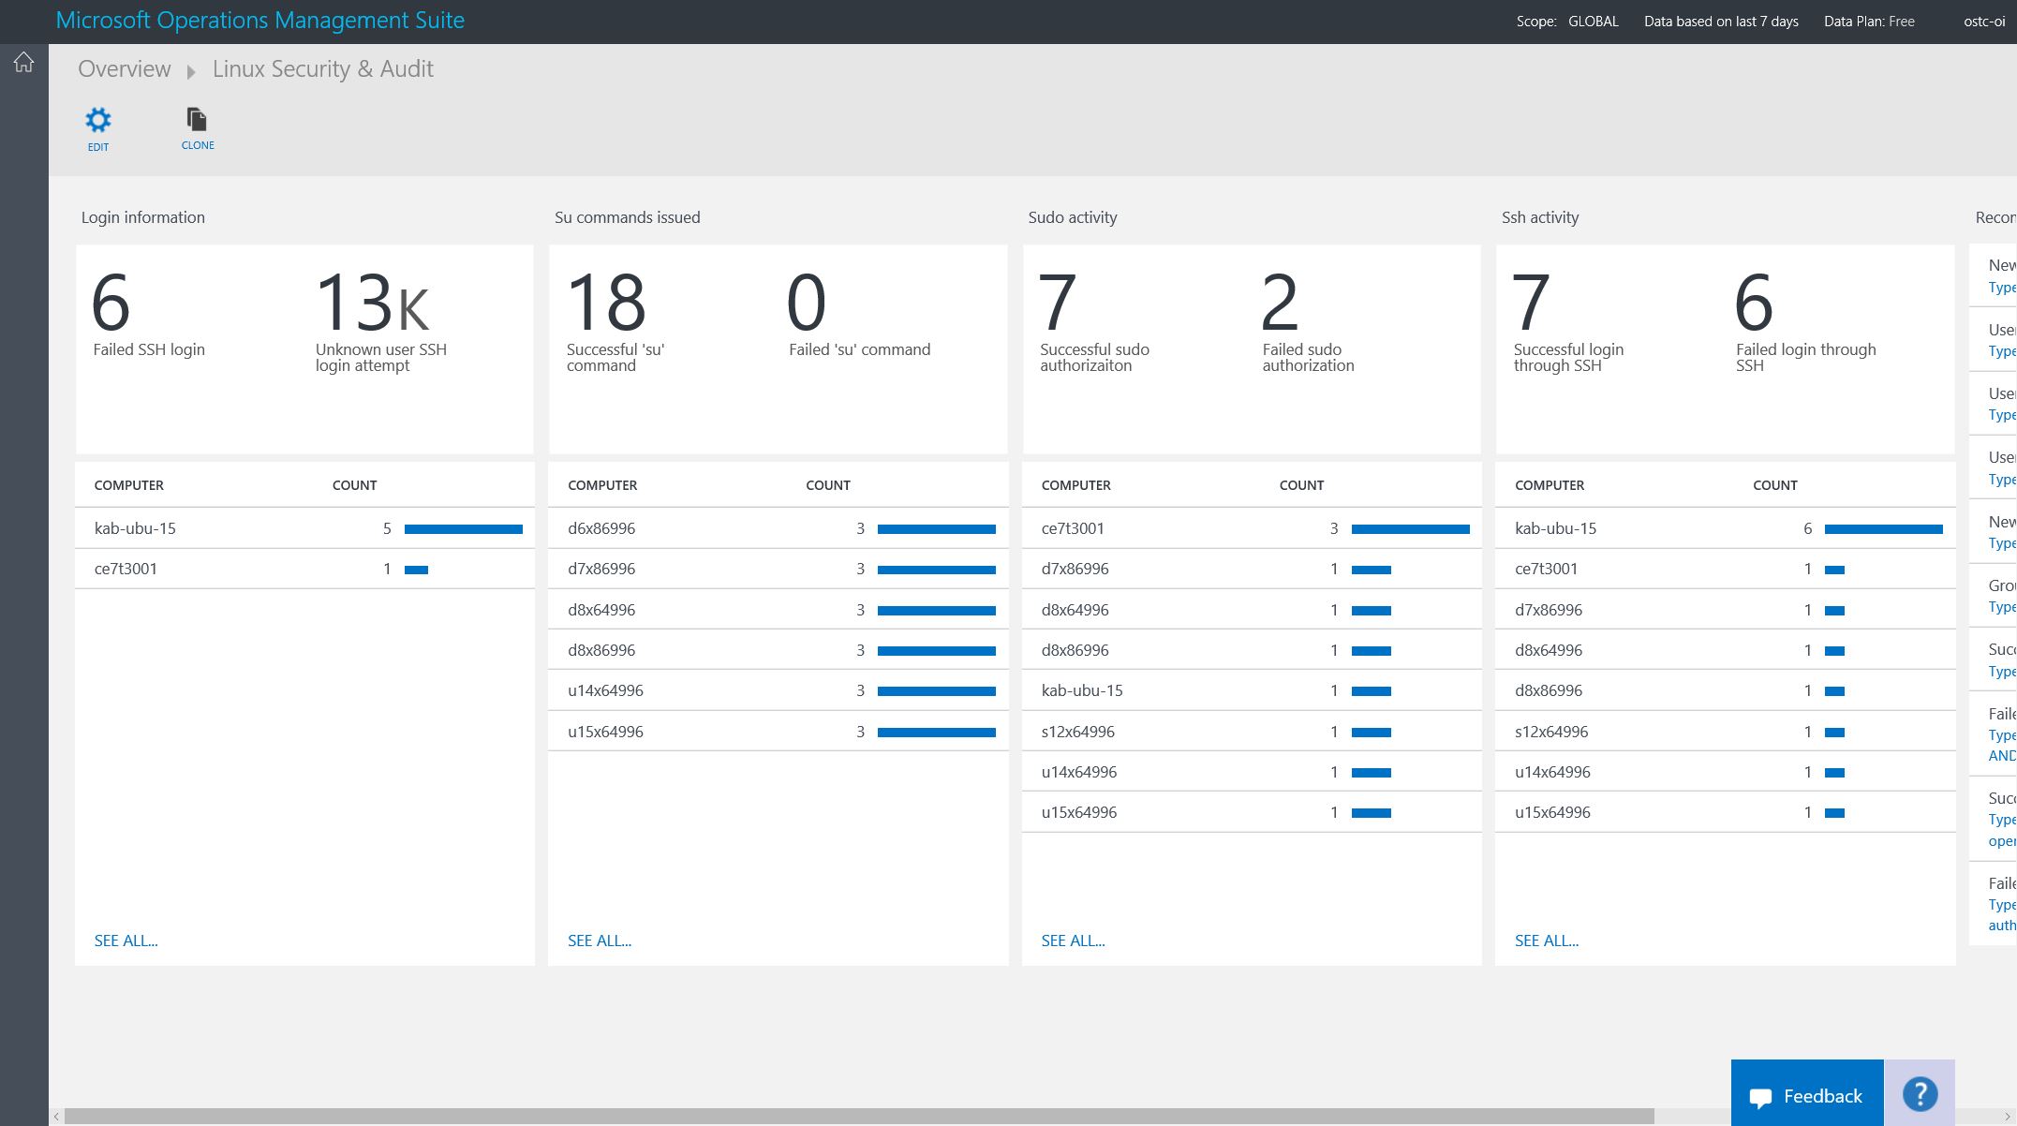The width and height of the screenshot is (2017, 1126).
Task: Click count bar for kab-ubu-15 in Ssh activity
Action: 1884,529
